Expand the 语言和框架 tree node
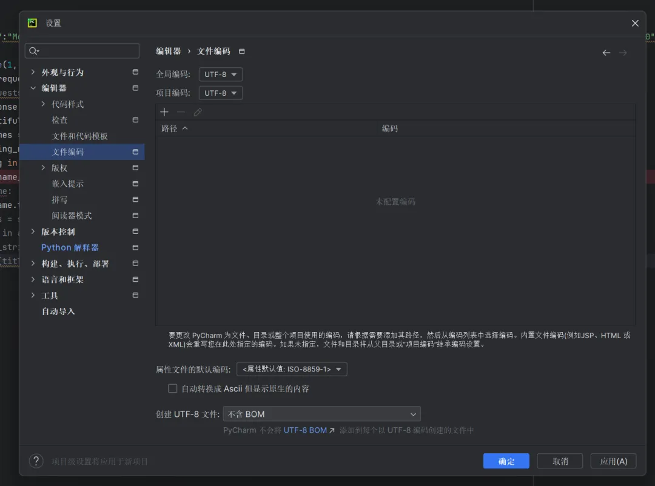This screenshot has height=486, width=655. tap(33, 279)
